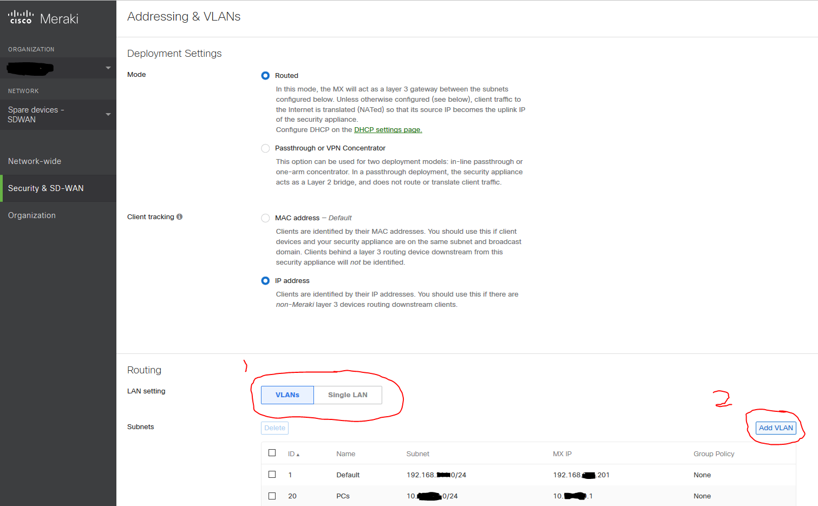818x506 pixels.
Task: Open the DHCP settings page link
Action: click(388, 129)
